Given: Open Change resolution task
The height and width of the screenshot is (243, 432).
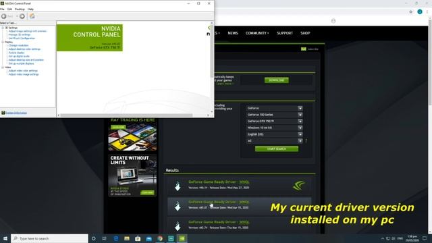Looking at the screenshot, I should [18, 45].
